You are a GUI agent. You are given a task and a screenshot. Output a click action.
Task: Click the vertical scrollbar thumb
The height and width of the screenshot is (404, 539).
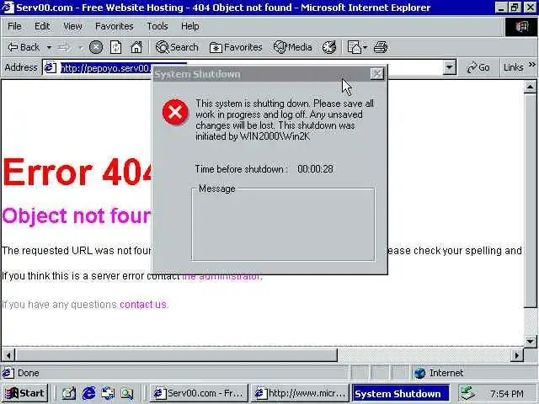(531, 200)
